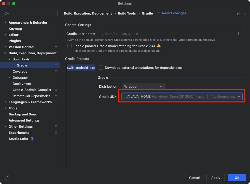Enable parallel Gradle model fetching checkbox
Image resolution: width=250 pixels, height=184 pixels.
coord(70,46)
